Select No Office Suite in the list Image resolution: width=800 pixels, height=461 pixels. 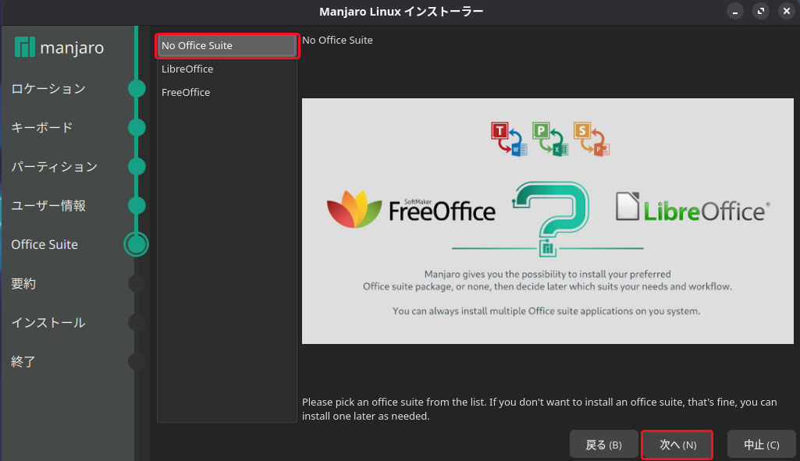[x=227, y=46]
